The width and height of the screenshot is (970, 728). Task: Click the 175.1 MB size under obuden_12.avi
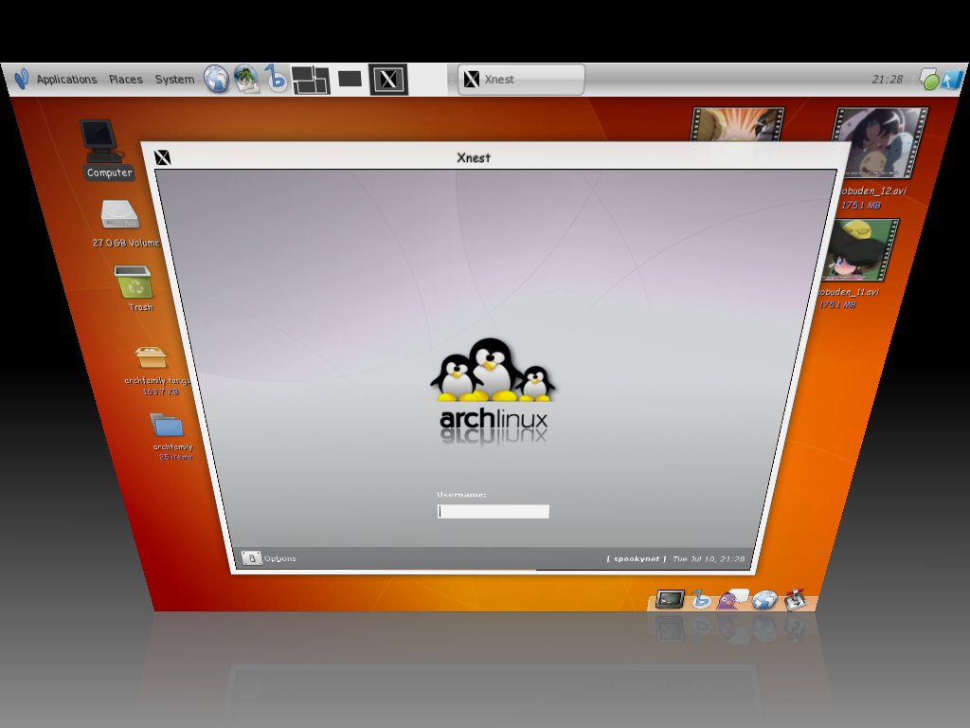(860, 205)
